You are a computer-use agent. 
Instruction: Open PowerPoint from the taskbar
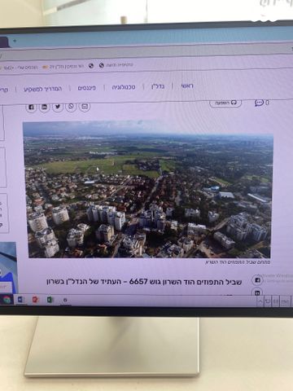(x=36, y=300)
